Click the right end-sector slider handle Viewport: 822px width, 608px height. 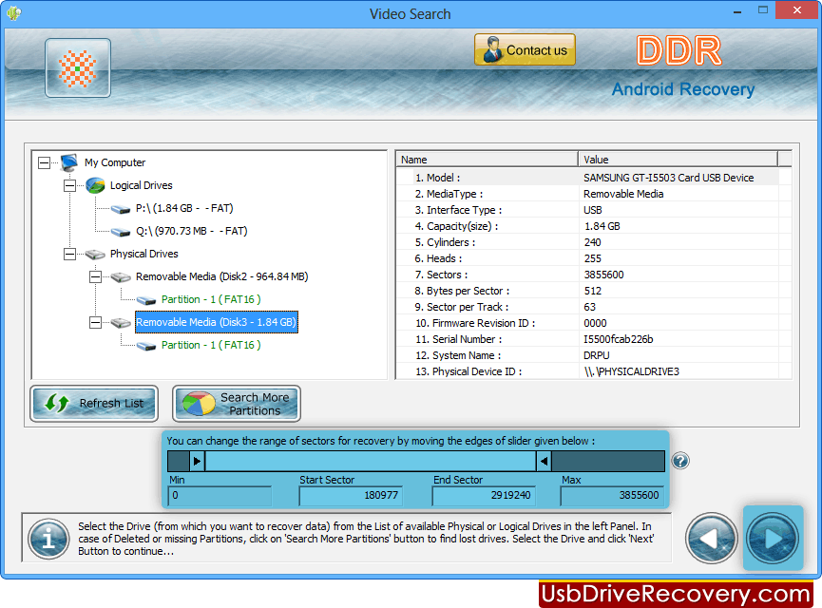[x=544, y=462]
